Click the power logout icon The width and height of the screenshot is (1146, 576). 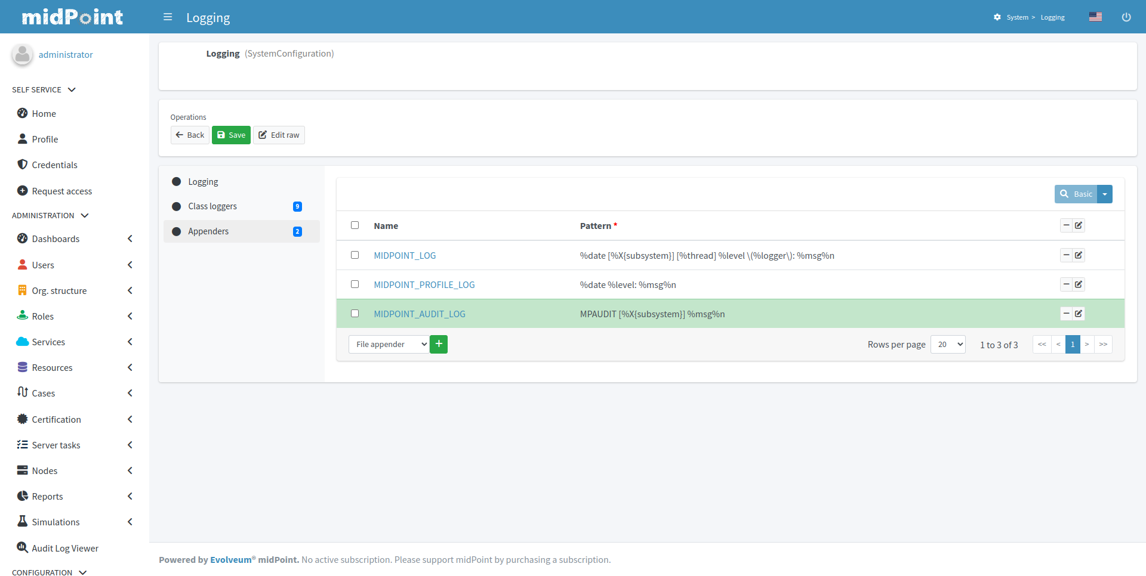[1126, 17]
